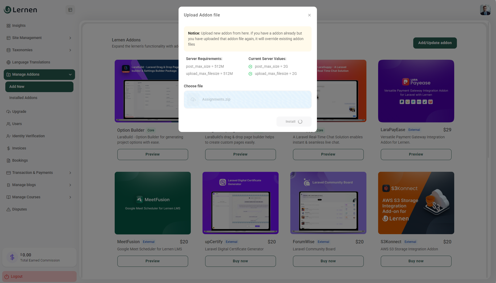Select the Installed Addons menu item

click(23, 98)
